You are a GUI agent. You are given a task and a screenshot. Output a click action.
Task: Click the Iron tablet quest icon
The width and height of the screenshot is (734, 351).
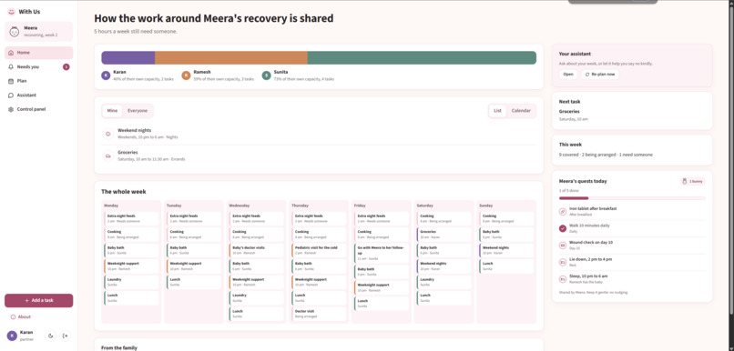pos(563,211)
